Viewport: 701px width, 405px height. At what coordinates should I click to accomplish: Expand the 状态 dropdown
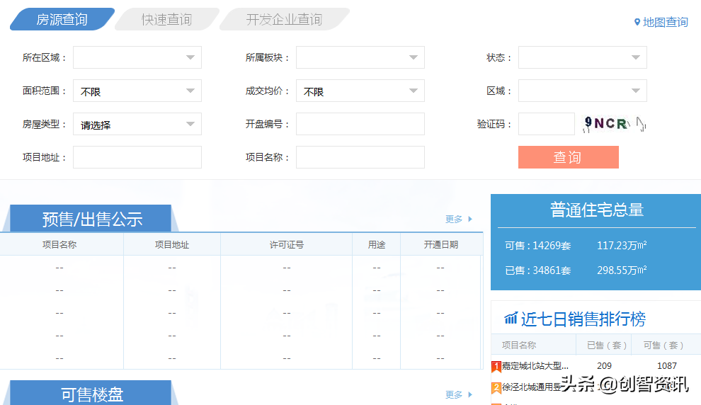583,57
